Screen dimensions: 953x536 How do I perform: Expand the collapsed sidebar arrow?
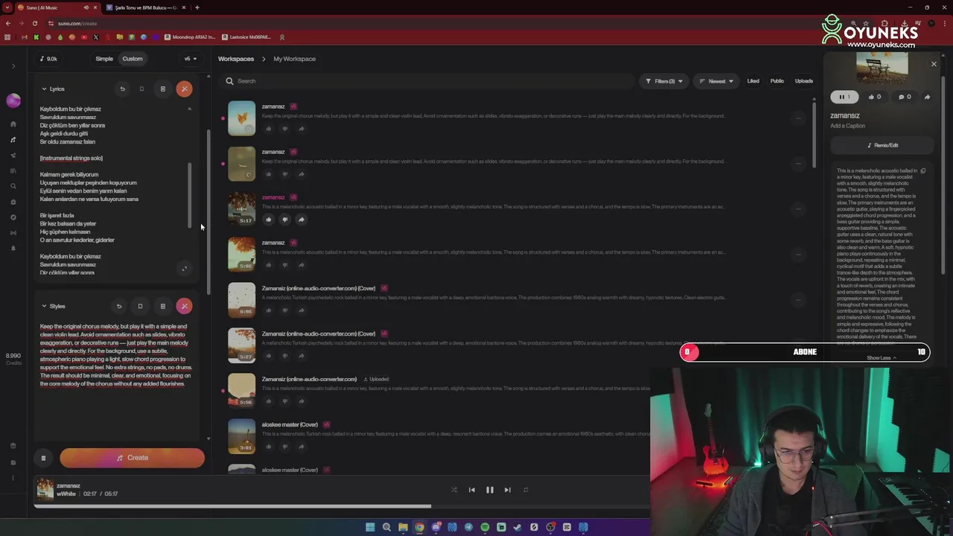click(13, 66)
